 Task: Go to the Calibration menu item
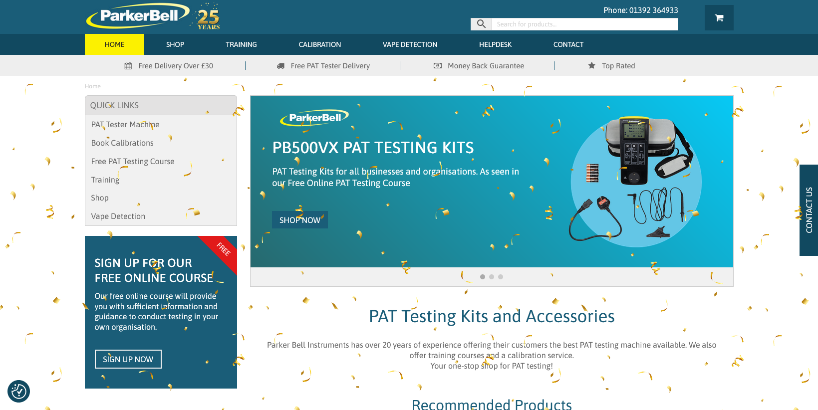[x=320, y=44]
